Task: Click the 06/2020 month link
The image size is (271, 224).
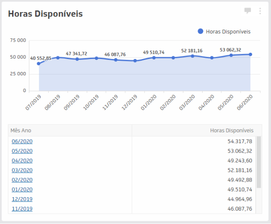Action: 22,141
